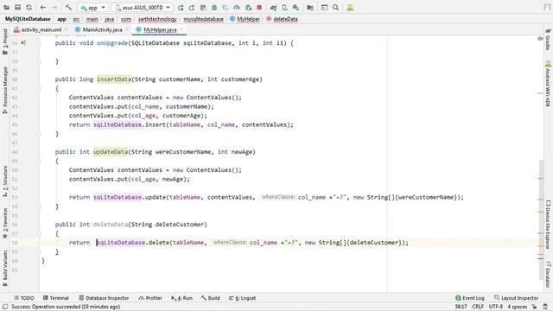Open the Android WiFi ADB side panel
The width and height of the screenshot is (553, 311).
point(548,84)
